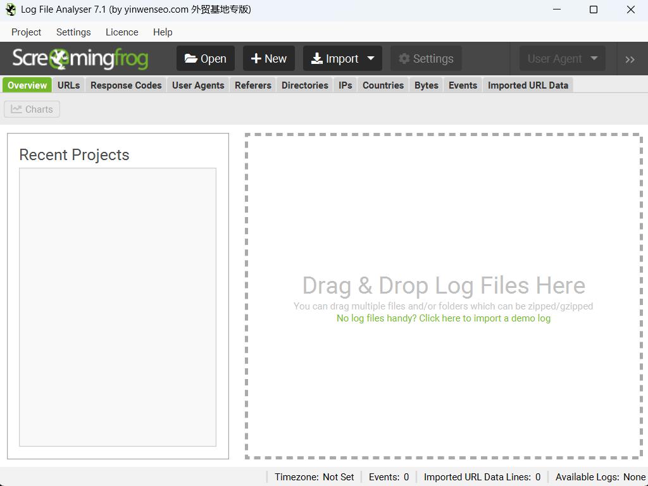648x486 pixels.
Task: Click Available Logs: None status
Action: pyautogui.click(x=601, y=477)
